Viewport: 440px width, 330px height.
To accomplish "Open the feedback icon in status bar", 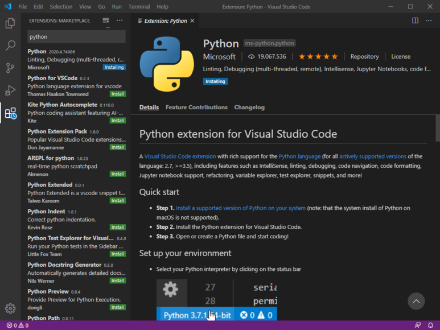I will pyautogui.click(x=418, y=325).
